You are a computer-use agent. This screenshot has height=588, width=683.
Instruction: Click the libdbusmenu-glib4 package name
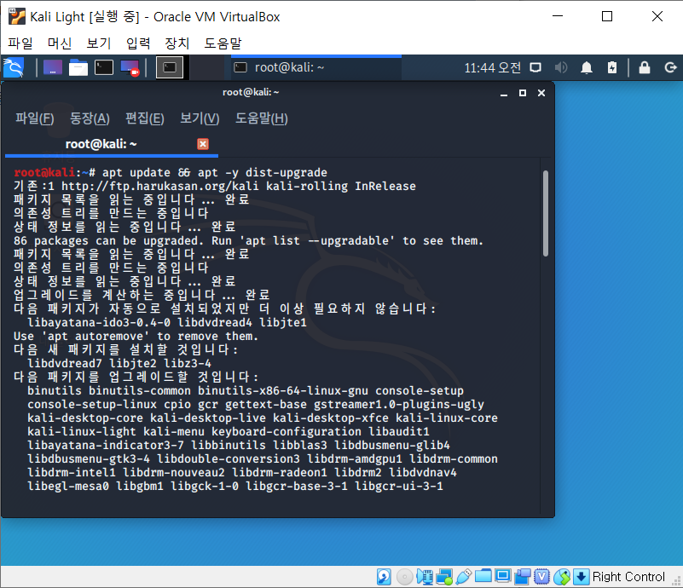coord(392,445)
